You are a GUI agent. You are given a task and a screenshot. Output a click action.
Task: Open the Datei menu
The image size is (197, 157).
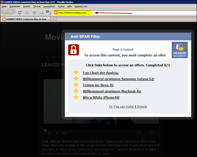point(4,6)
